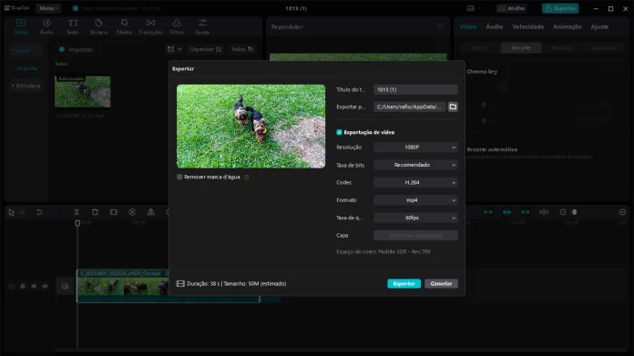Expand the Resolução 1080P dropdown
This screenshot has width=634, height=356.
pos(415,147)
